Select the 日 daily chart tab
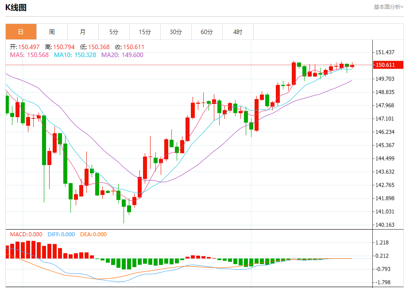Viewport: 406px width, 288px height. point(21,32)
